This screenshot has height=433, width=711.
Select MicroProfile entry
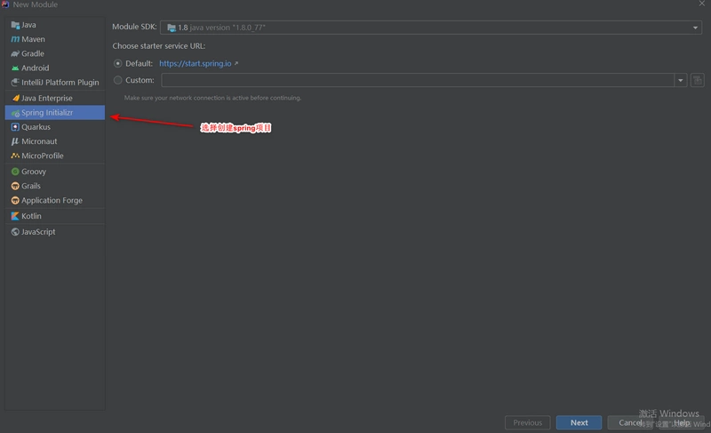click(55, 156)
